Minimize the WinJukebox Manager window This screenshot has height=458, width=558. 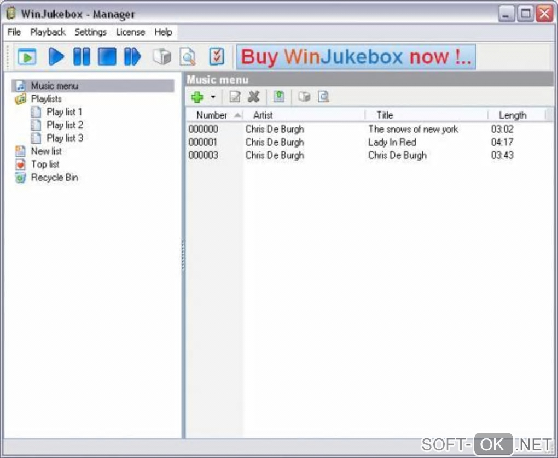507,14
